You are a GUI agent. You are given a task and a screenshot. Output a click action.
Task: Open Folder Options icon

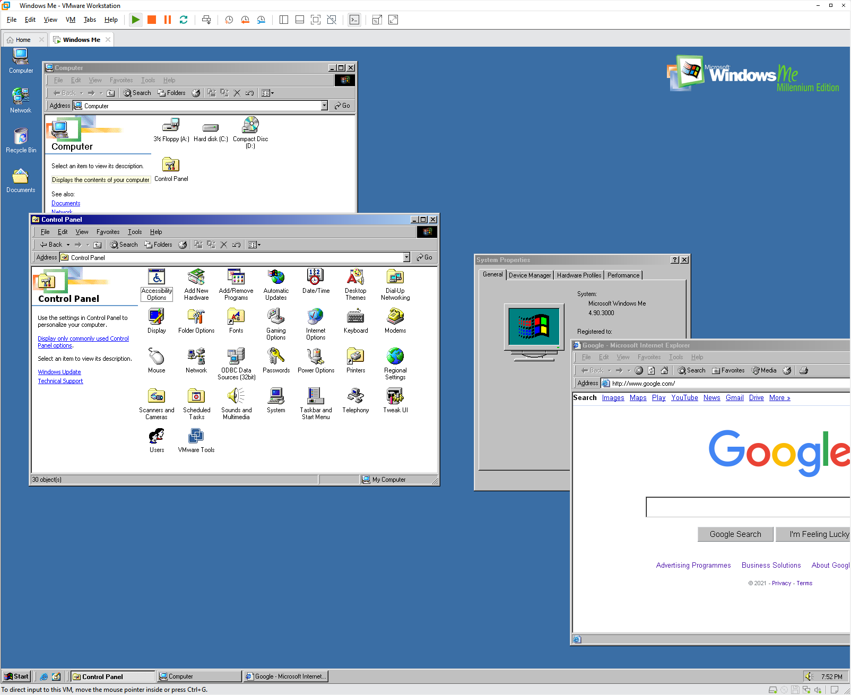(196, 321)
